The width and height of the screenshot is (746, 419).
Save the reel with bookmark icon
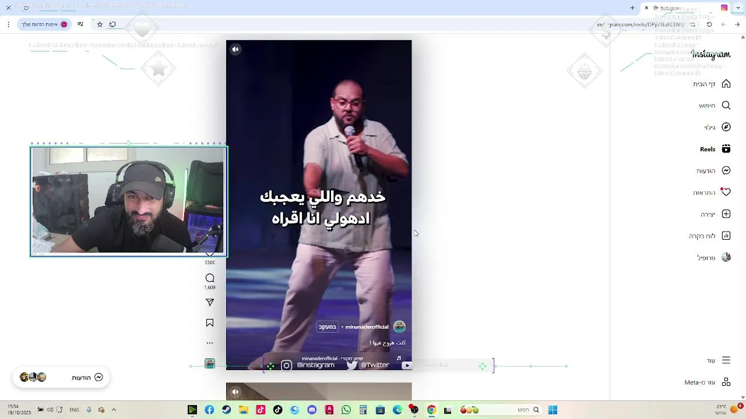click(210, 323)
